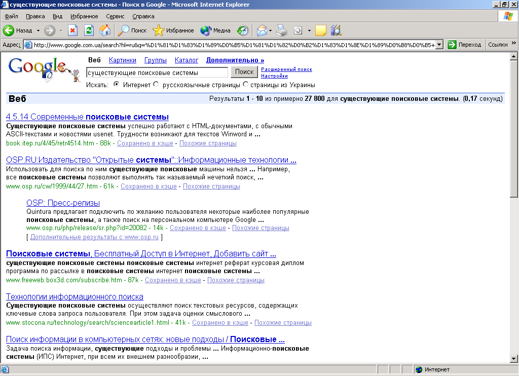Click the scrollbar down arrow
This screenshot has height=376, width=519.
point(513,358)
